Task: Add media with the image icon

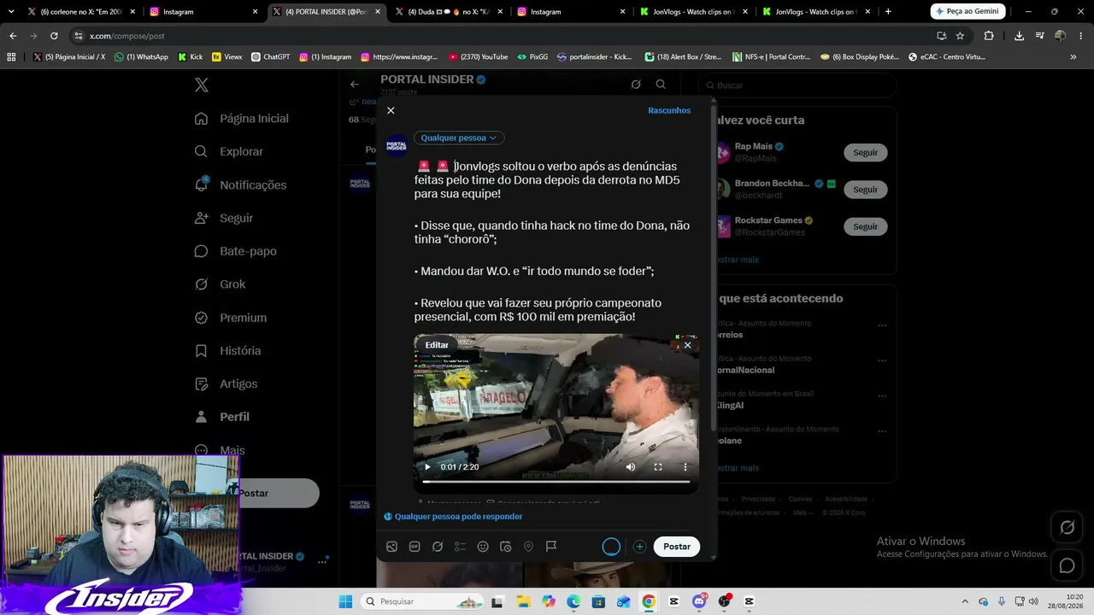Action: click(x=391, y=547)
